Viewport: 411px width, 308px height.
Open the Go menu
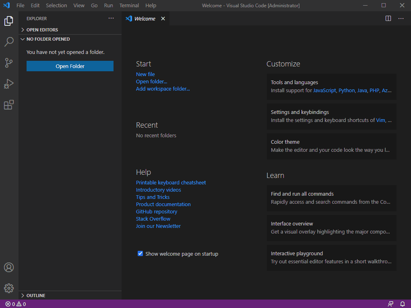94,5
